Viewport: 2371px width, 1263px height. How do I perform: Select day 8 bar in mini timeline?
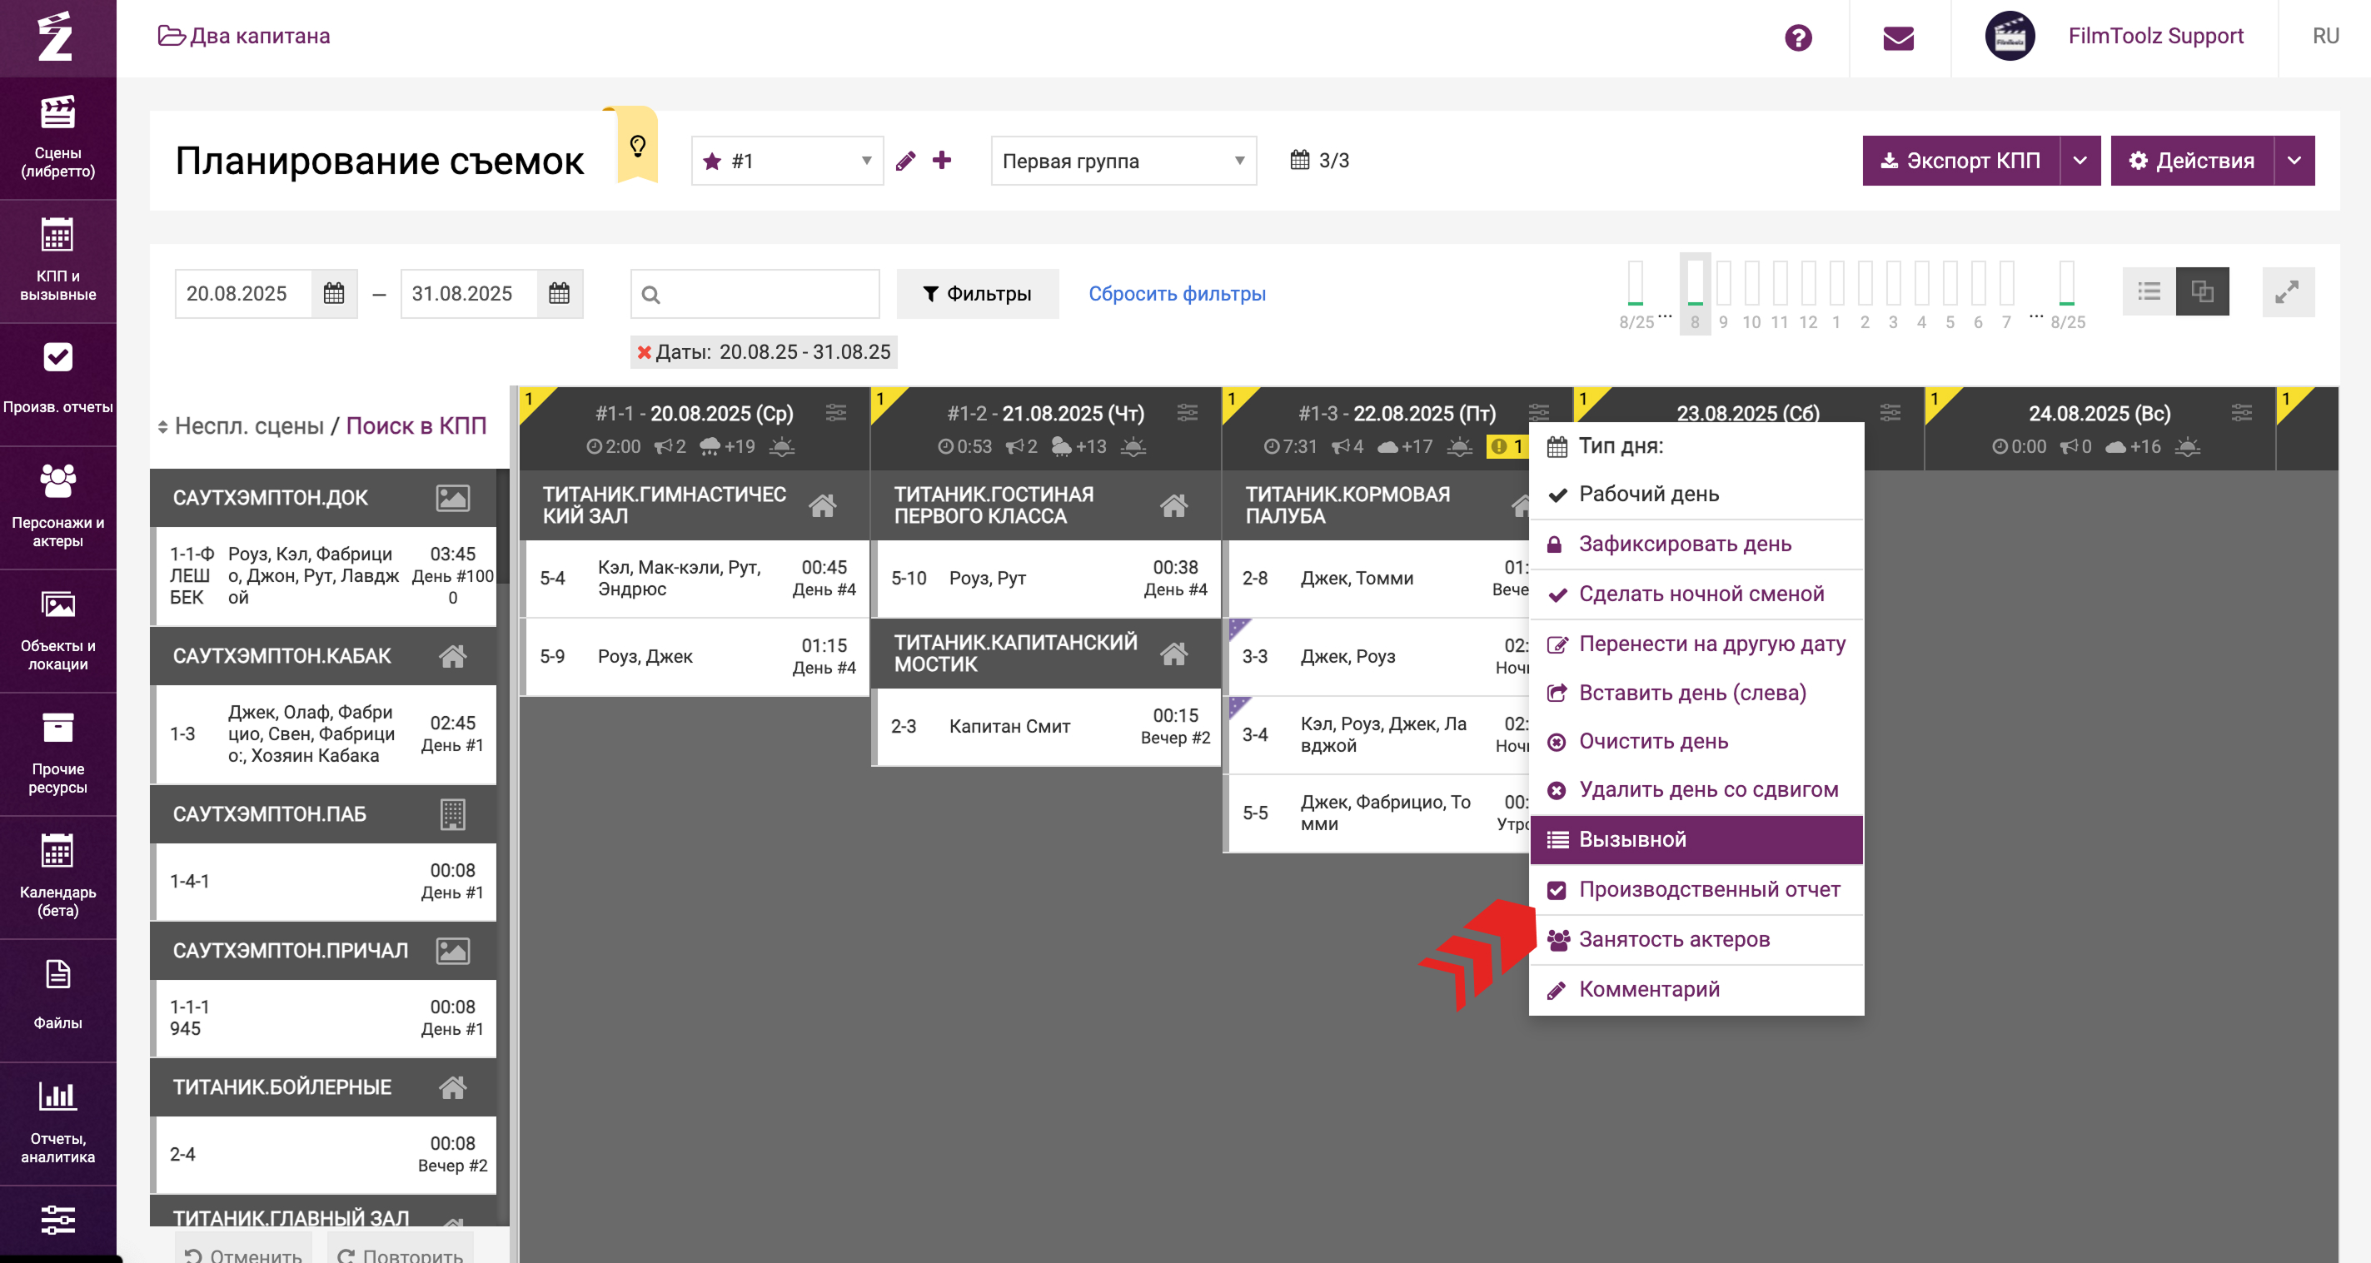pos(1695,295)
